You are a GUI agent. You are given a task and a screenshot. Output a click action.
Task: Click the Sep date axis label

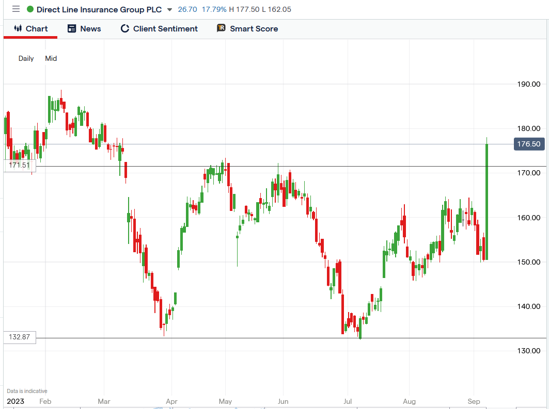474,401
